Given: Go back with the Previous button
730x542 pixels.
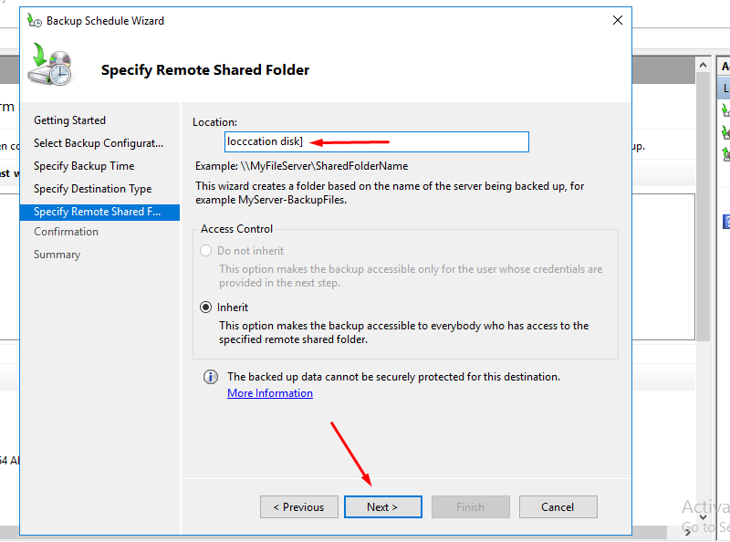Looking at the screenshot, I should pos(298,507).
